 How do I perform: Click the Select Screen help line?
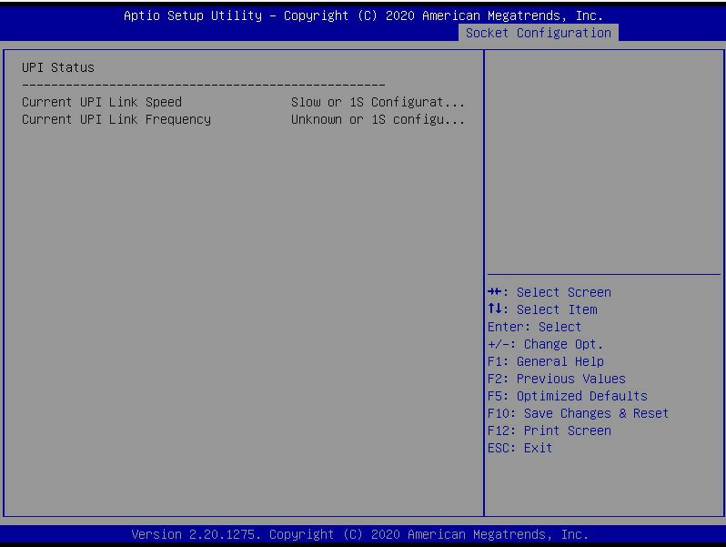tap(550, 292)
